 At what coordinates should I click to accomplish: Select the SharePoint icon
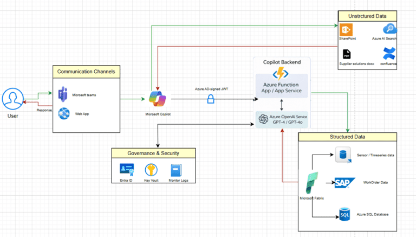(346, 29)
